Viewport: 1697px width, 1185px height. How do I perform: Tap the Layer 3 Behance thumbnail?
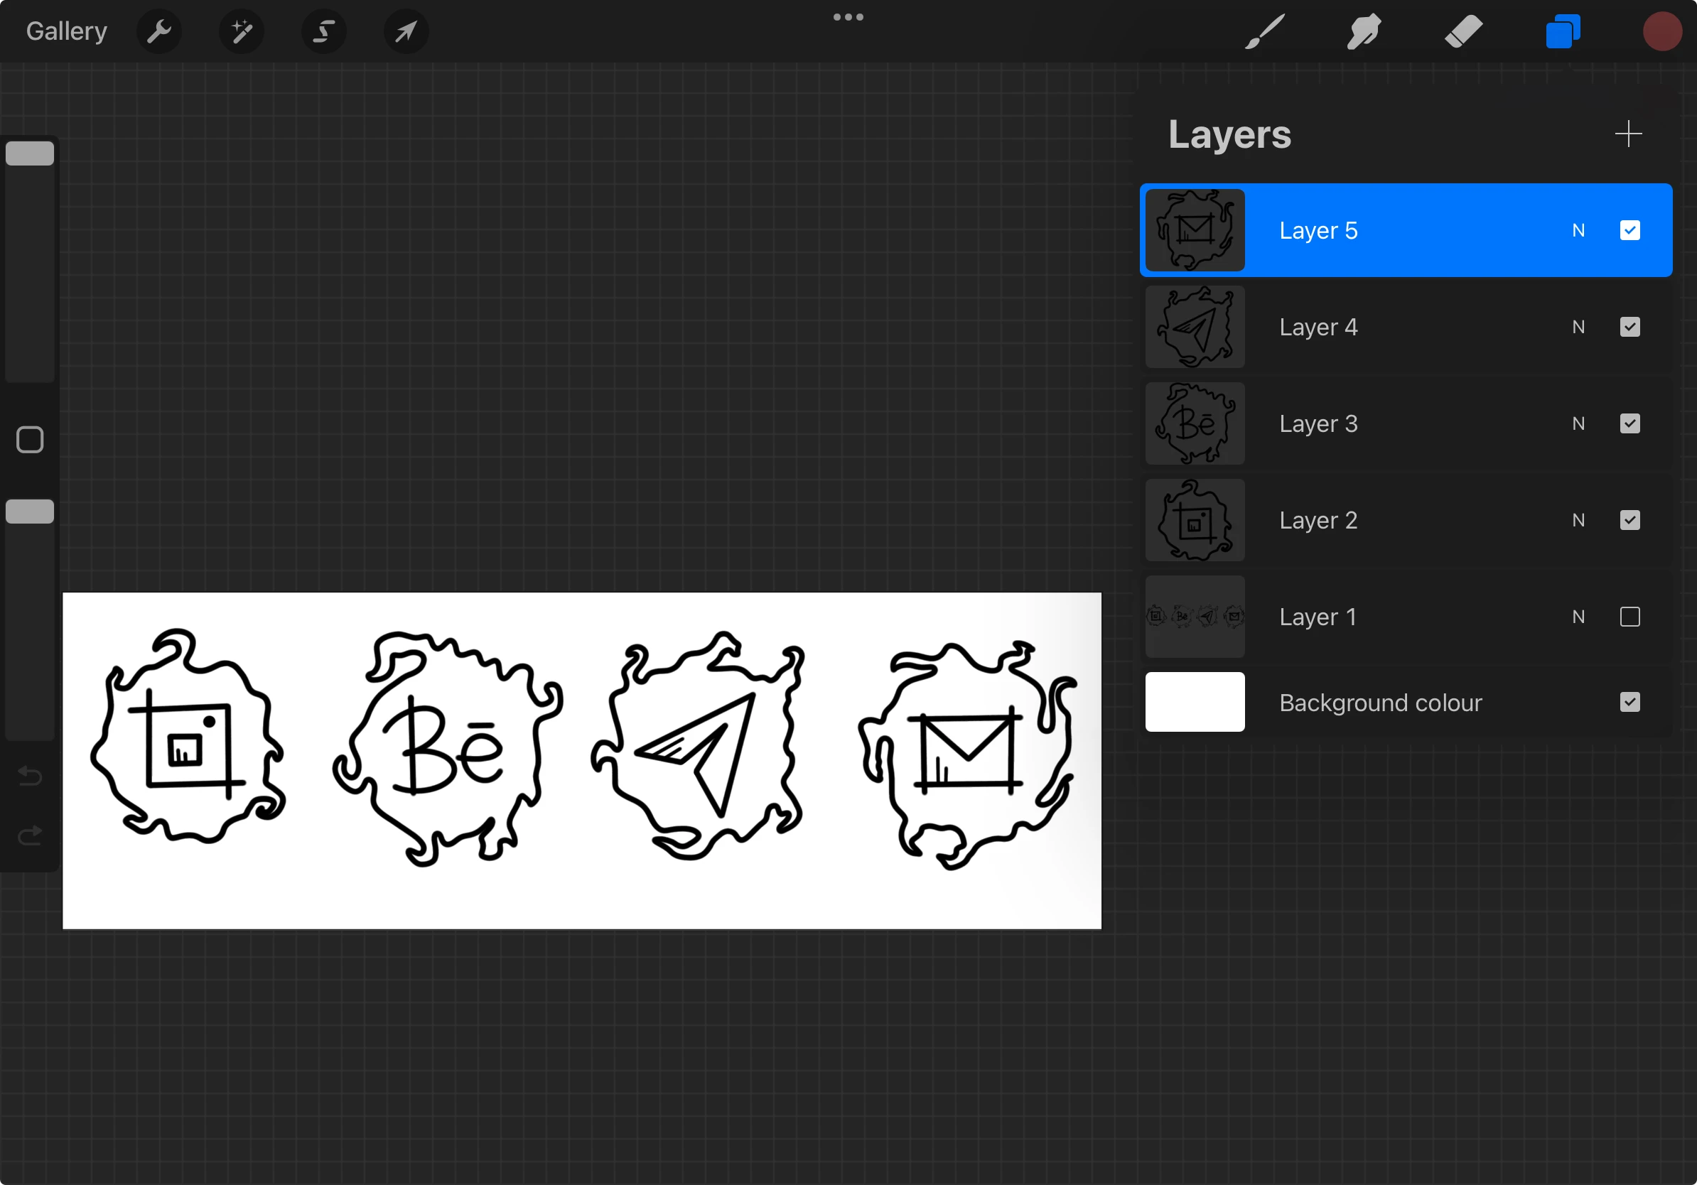click(x=1195, y=423)
